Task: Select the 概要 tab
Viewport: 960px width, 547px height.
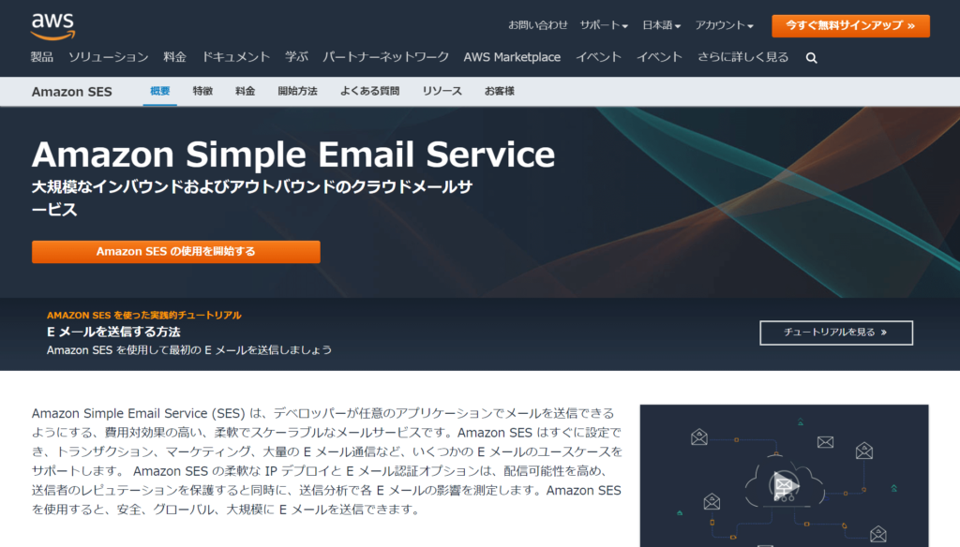Action: tap(159, 91)
